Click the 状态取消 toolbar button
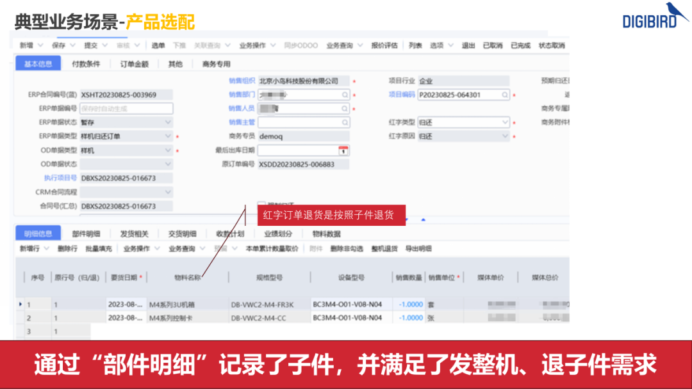This screenshot has width=692, height=389. pos(552,45)
